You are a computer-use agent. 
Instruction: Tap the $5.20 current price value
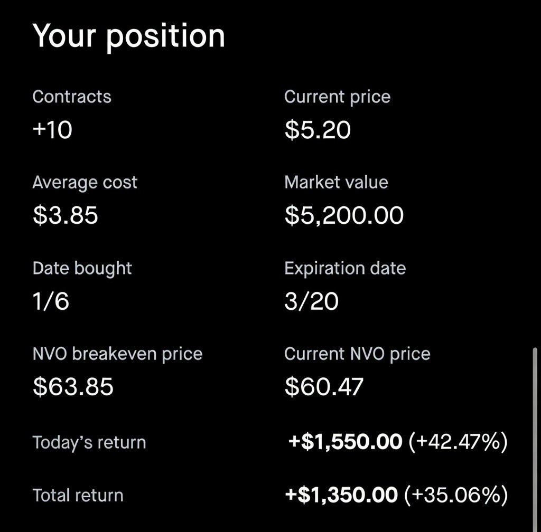coord(318,130)
